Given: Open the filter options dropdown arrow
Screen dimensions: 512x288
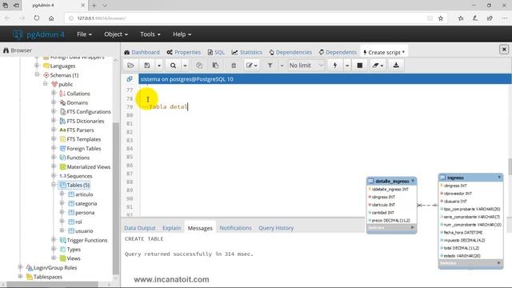Looking at the screenshot, I should (x=282, y=66).
